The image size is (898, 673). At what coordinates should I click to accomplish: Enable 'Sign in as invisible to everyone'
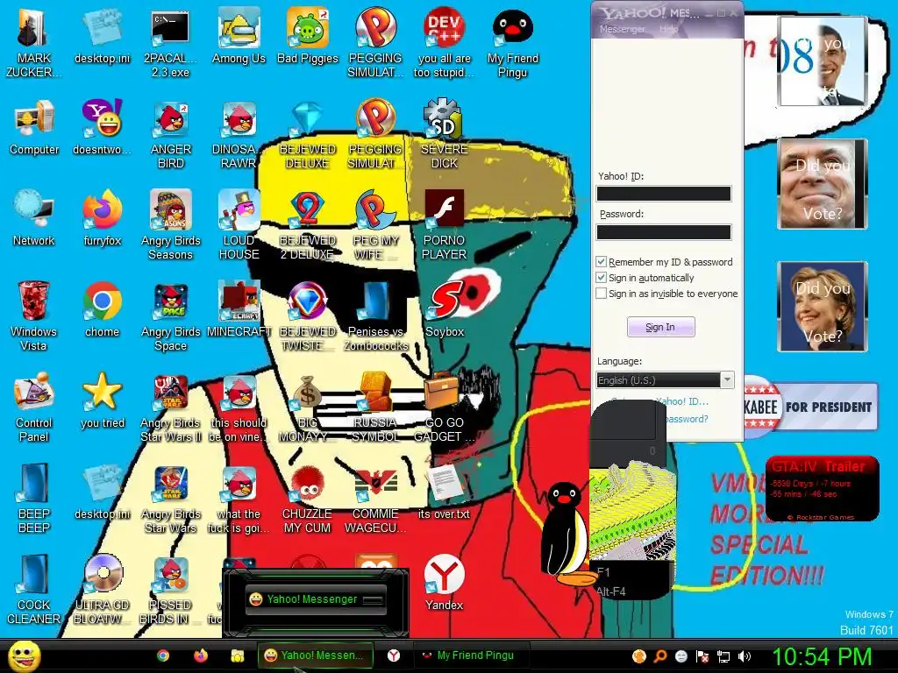pos(602,294)
